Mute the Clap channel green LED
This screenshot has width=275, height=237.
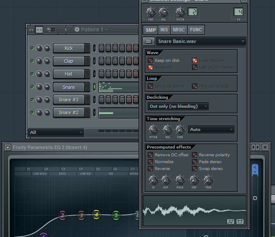(32, 61)
